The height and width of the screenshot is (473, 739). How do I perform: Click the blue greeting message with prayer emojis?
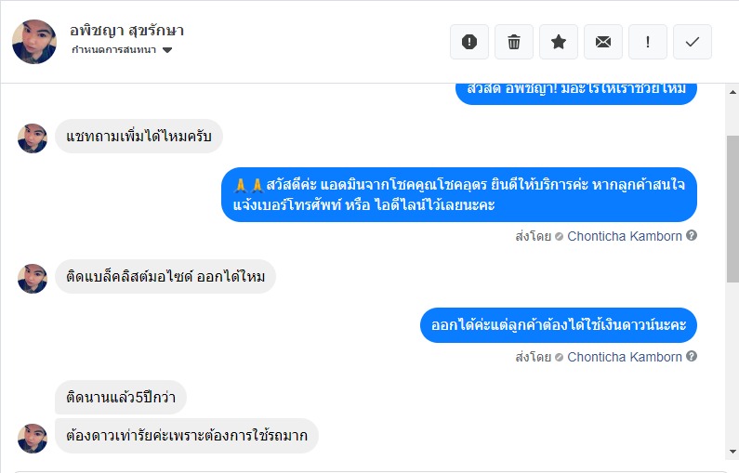tap(459, 194)
